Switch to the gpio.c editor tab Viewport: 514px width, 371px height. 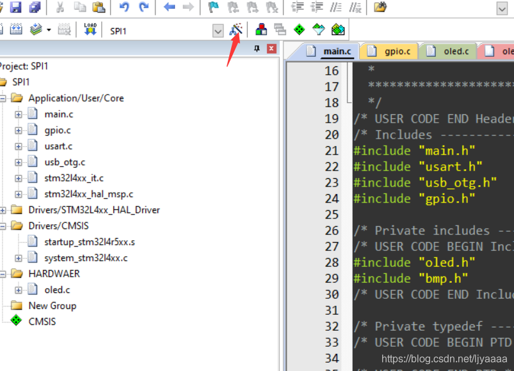tap(389, 51)
